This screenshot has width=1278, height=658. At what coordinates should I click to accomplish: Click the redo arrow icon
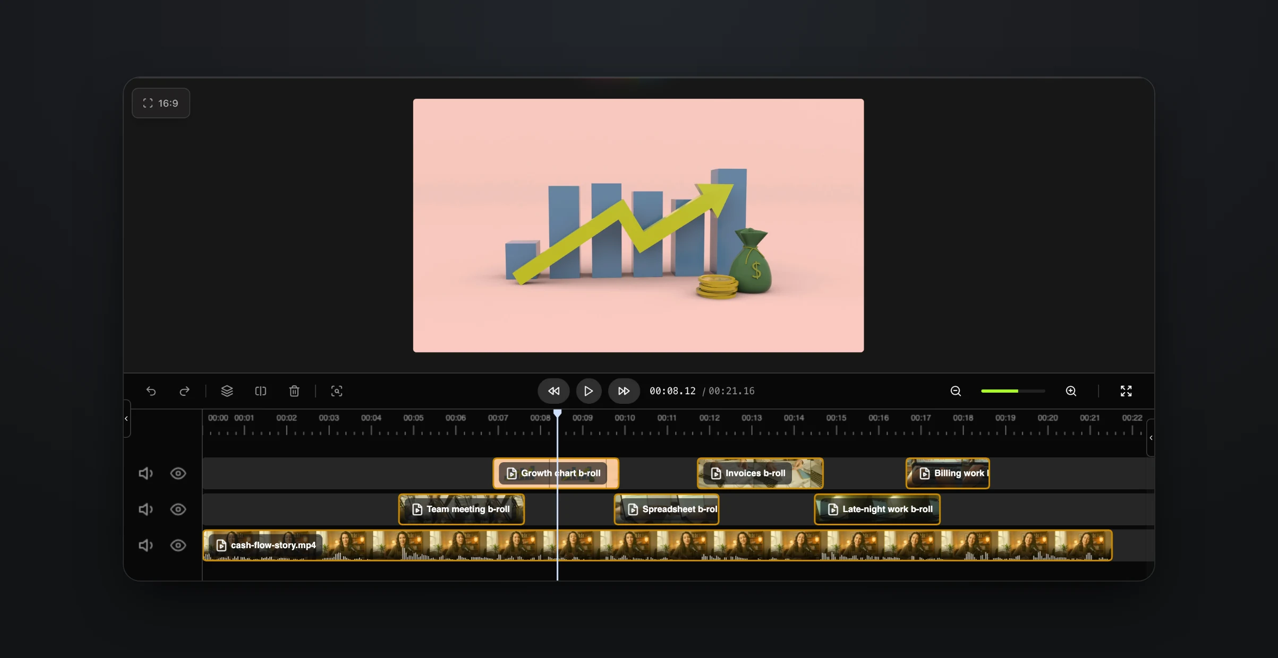pyautogui.click(x=184, y=391)
